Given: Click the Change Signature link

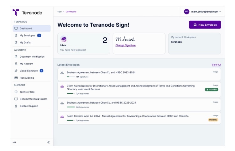Looking at the screenshot, I should [125, 45].
